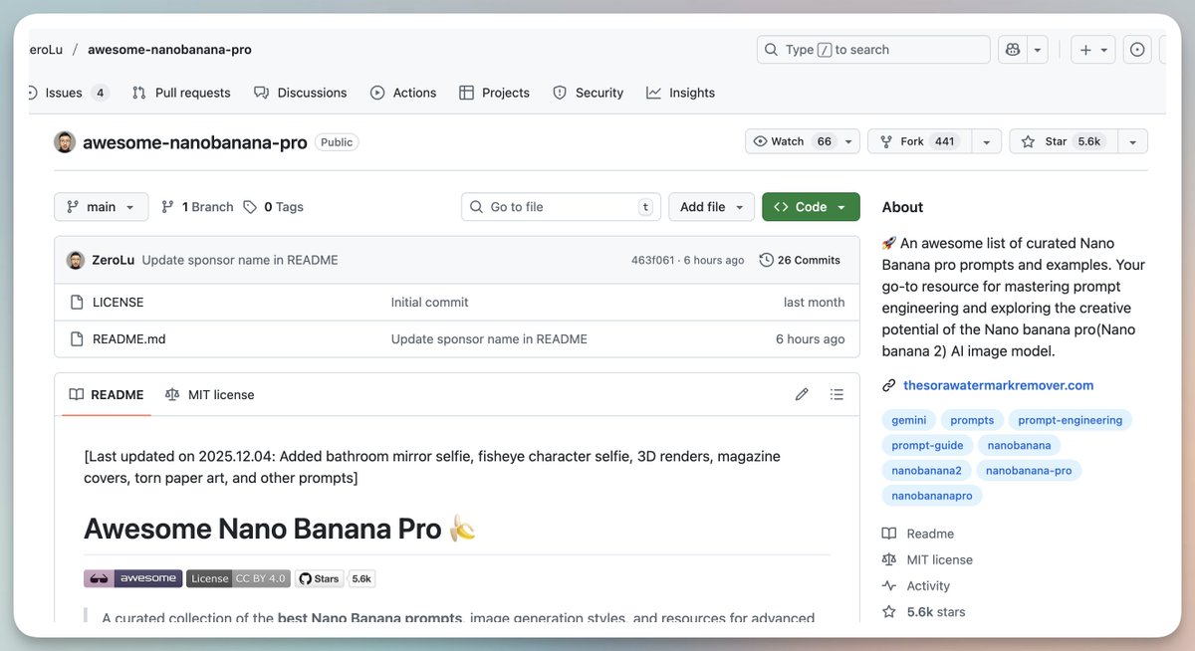
Task: Select the MIT license tab
Action: point(209,394)
